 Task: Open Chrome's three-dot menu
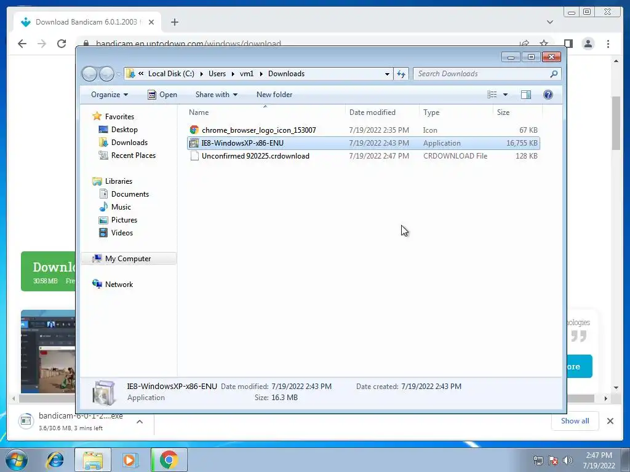pos(608,44)
